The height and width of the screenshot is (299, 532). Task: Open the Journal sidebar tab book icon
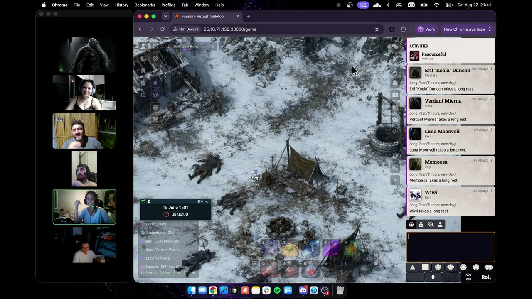coord(395,95)
